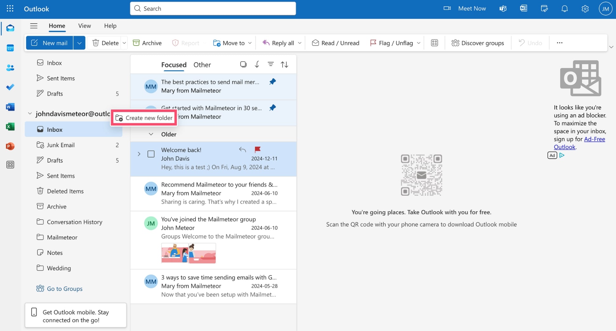Open the Settings gear
The width and height of the screenshot is (616, 331).
tap(585, 9)
